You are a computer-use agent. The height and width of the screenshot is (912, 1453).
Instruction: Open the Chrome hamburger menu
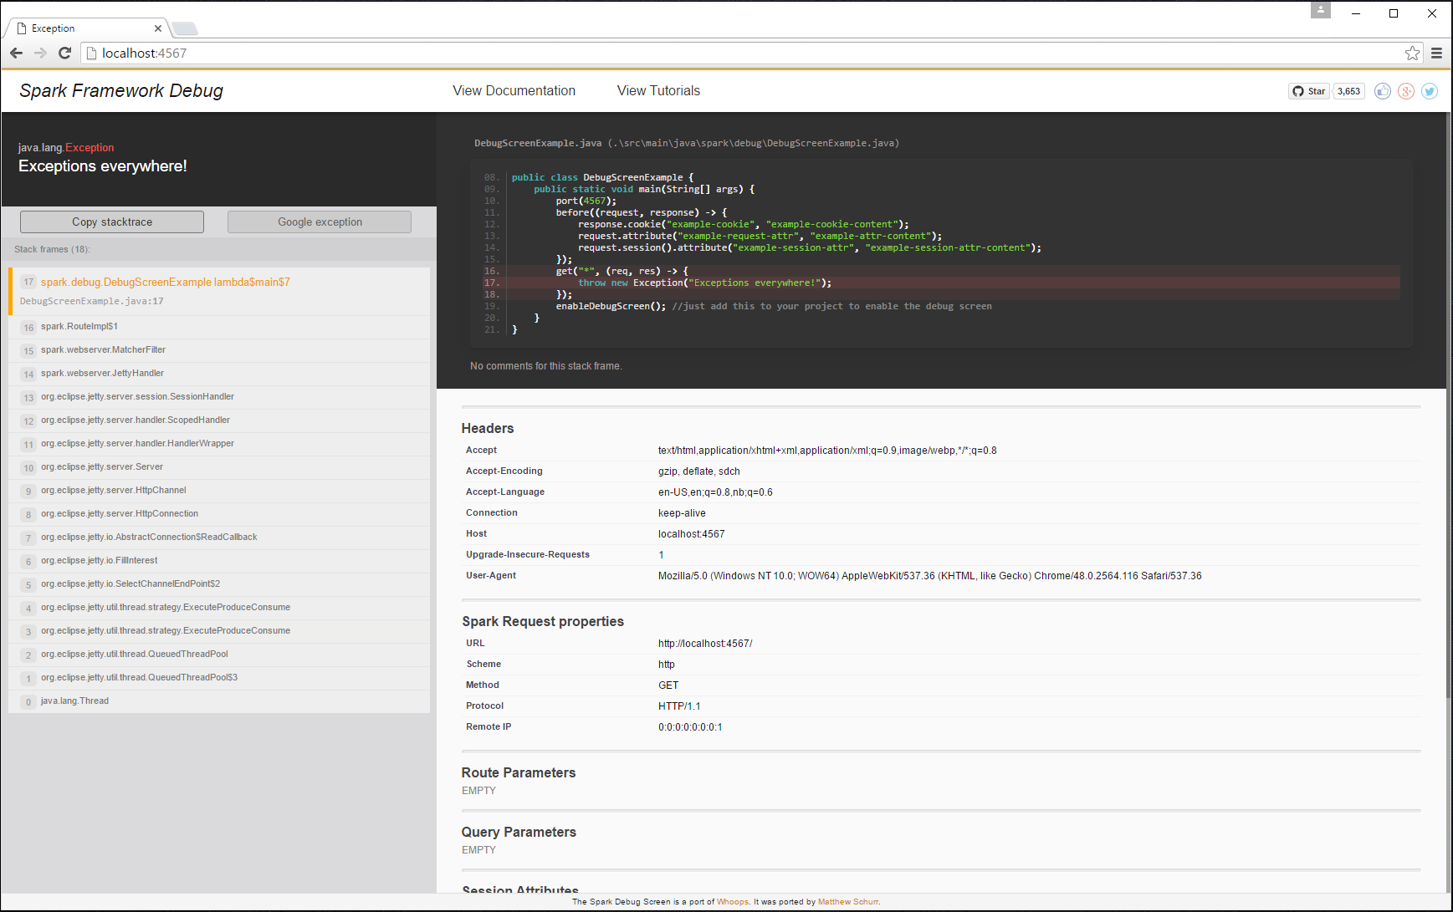tap(1436, 53)
